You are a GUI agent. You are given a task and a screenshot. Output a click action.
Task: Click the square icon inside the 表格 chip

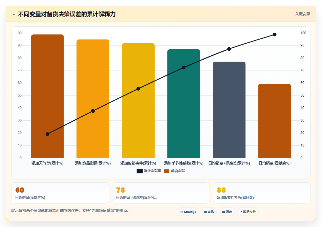pos(205,212)
